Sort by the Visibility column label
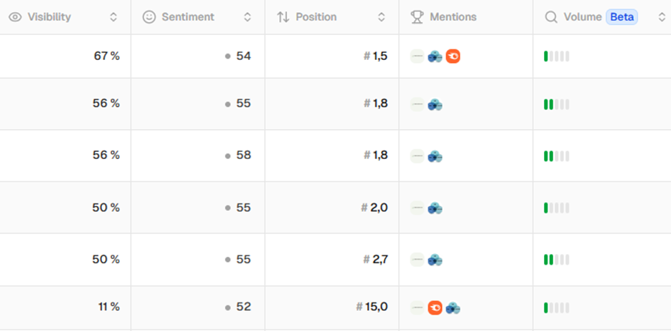Image resolution: width=671 pixels, height=331 pixels. click(49, 17)
